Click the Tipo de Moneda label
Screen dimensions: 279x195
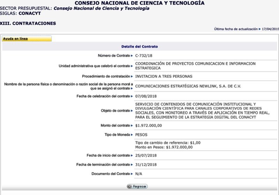click(117, 135)
